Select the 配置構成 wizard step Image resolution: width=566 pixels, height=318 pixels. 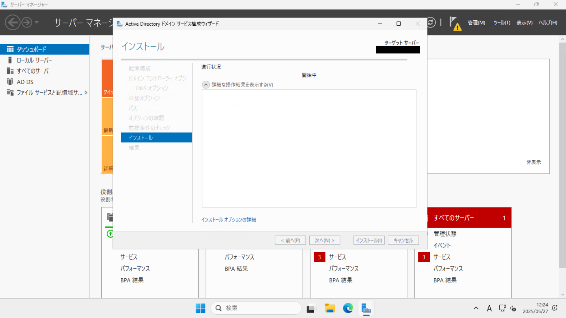(139, 68)
